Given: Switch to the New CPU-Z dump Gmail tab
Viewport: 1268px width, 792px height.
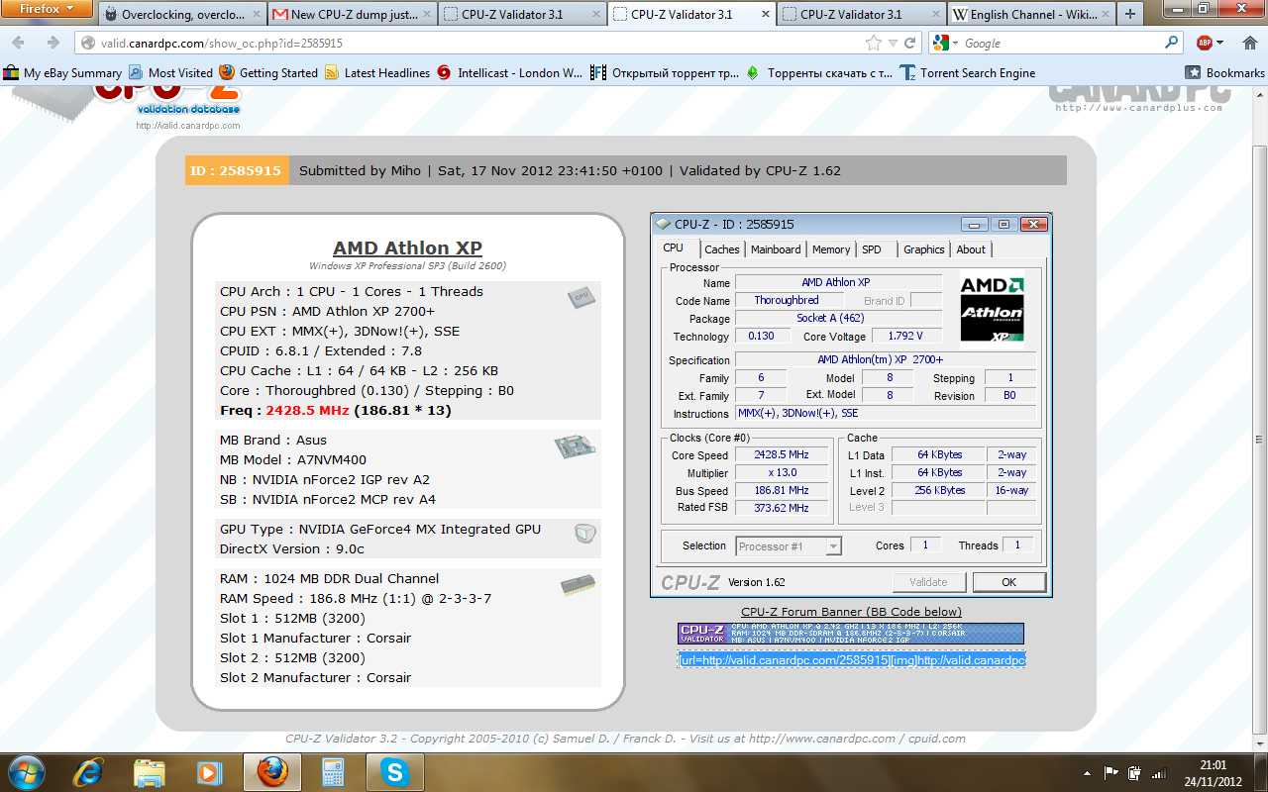Looking at the screenshot, I should click(351, 14).
